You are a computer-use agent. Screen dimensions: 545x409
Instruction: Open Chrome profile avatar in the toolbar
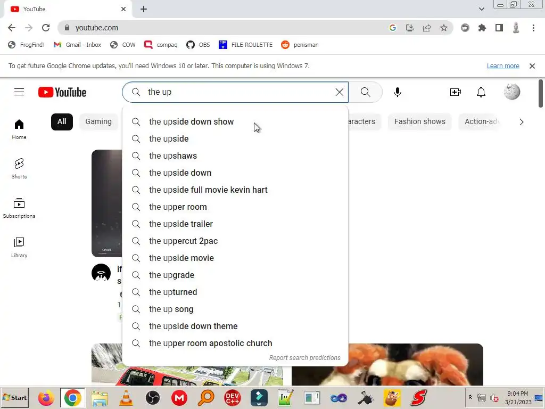tap(516, 28)
